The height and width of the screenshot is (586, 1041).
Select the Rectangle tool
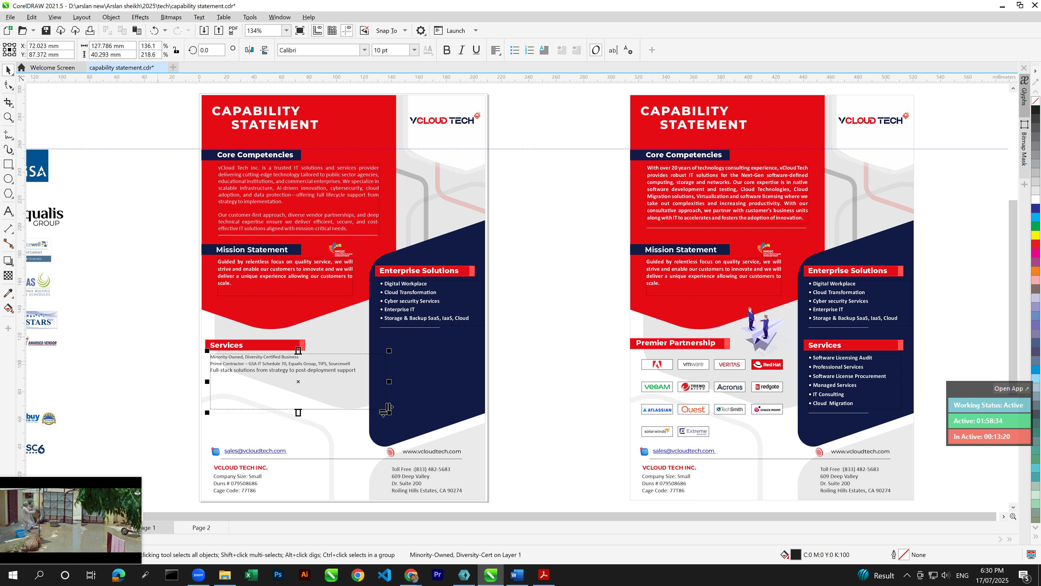click(x=8, y=164)
